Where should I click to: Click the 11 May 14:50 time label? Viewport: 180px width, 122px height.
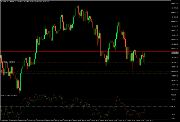(x=76, y=120)
